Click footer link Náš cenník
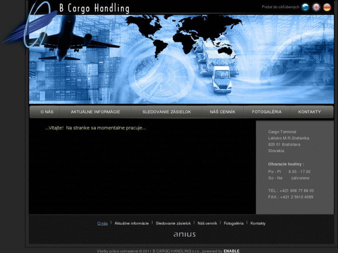The width and height of the screenshot is (338, 253). point(207,223)
